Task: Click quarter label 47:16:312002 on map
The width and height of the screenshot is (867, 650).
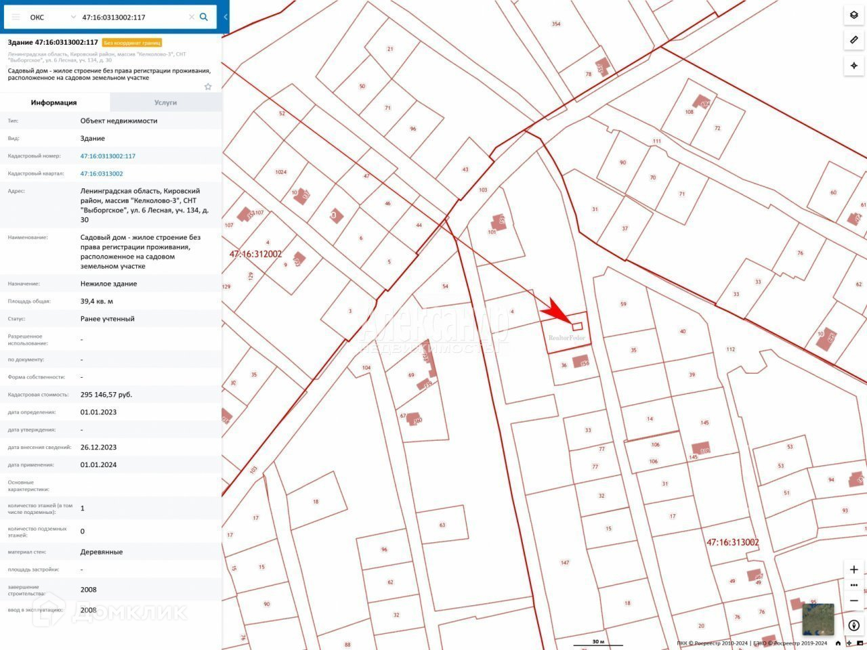Action: point(255,254)
